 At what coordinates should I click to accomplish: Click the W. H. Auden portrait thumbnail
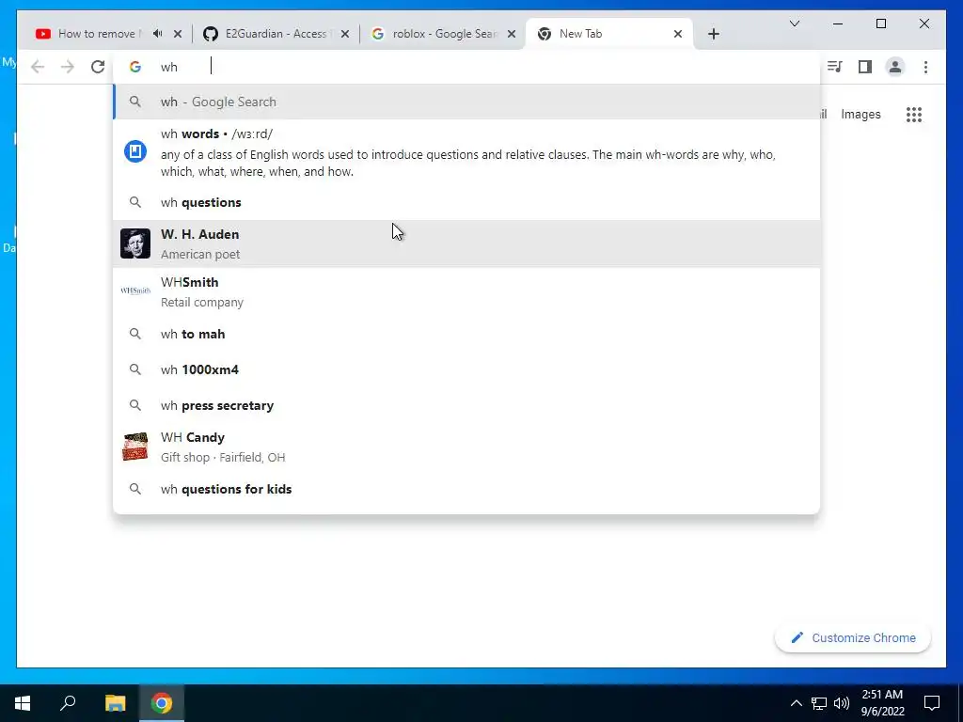[x=135, y=243]
